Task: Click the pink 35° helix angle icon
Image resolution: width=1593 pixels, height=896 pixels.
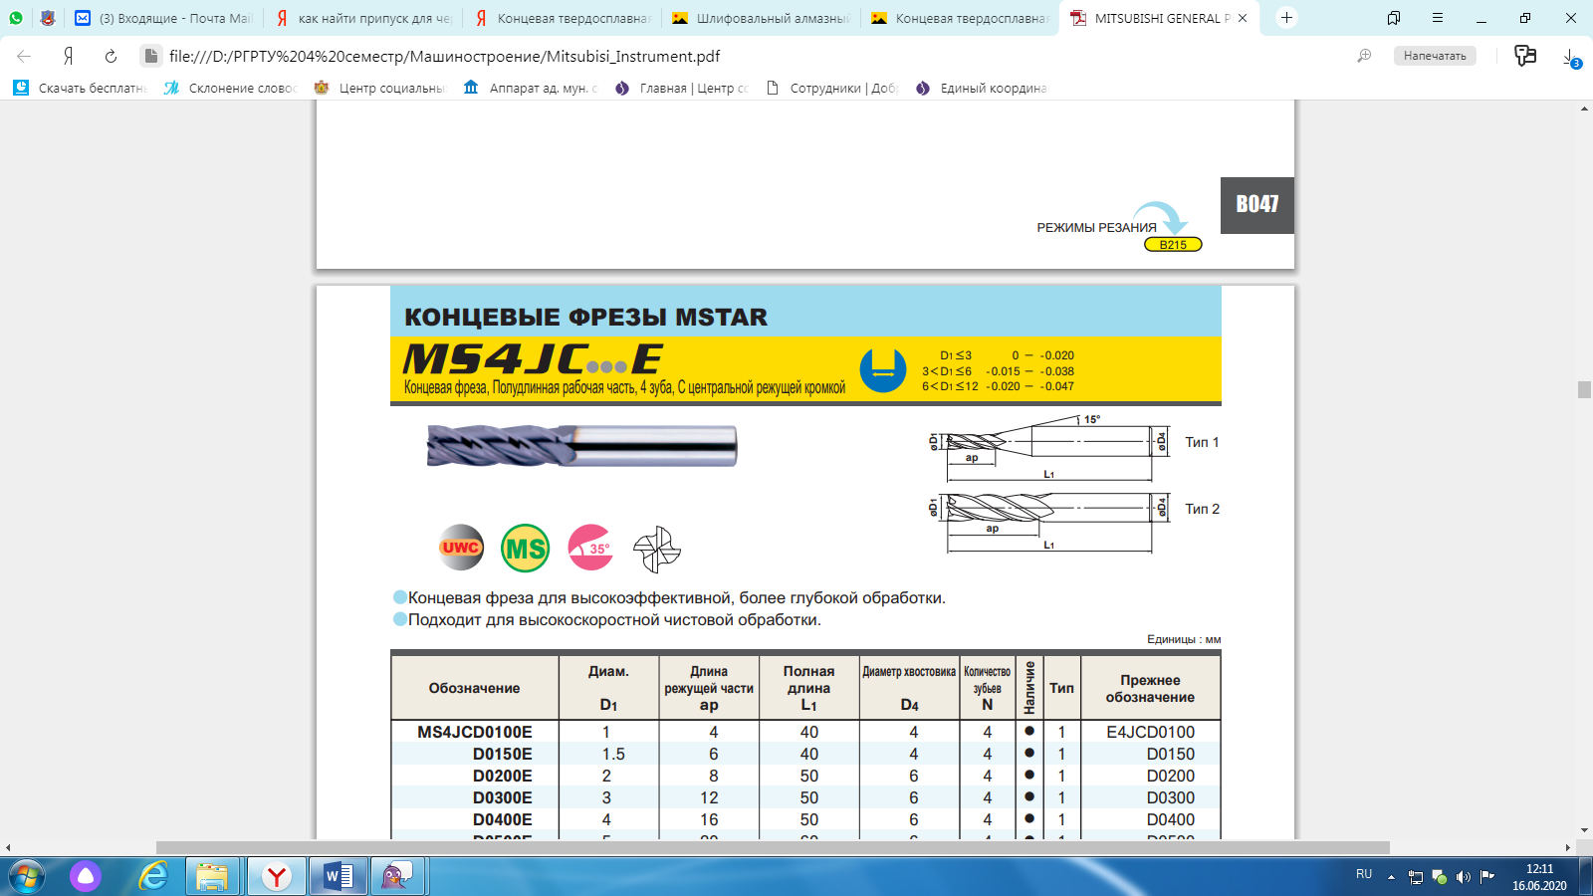Action: [590, 548]
